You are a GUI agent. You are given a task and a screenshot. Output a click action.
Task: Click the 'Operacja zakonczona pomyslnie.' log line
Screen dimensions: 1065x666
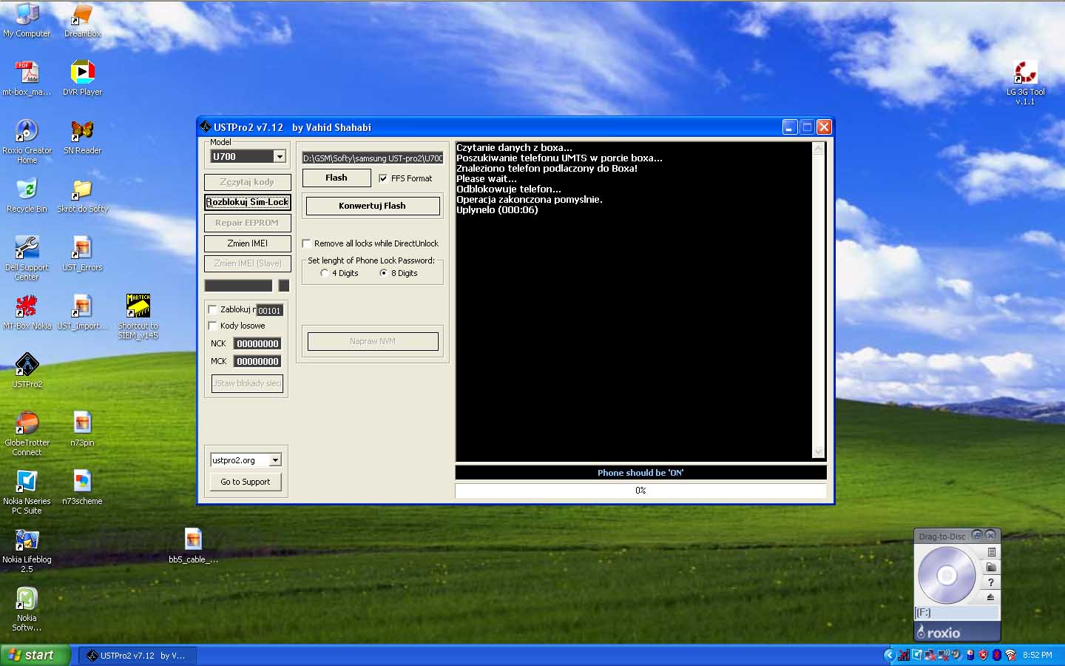[x=530, y=200]
